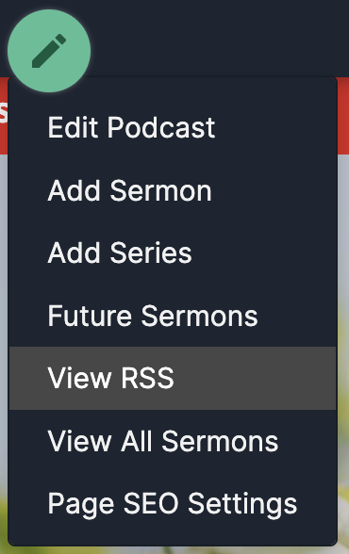The image size is (349, 554).
Task: Select Edit Podcast from the menu
Action: pyautogui.click(x=173, y=127)
